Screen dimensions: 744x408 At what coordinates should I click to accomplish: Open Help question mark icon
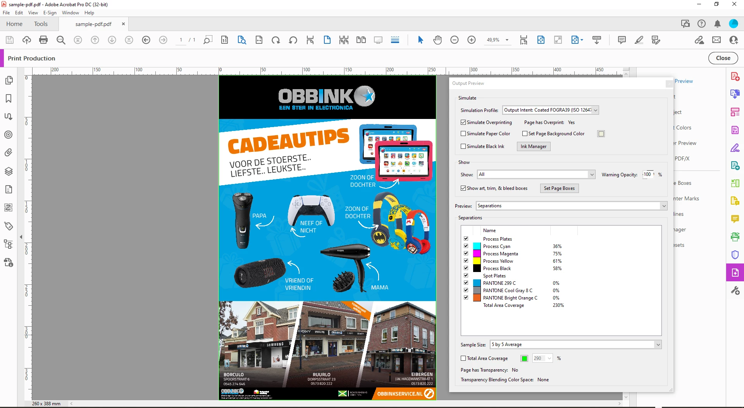click(701, 24)
